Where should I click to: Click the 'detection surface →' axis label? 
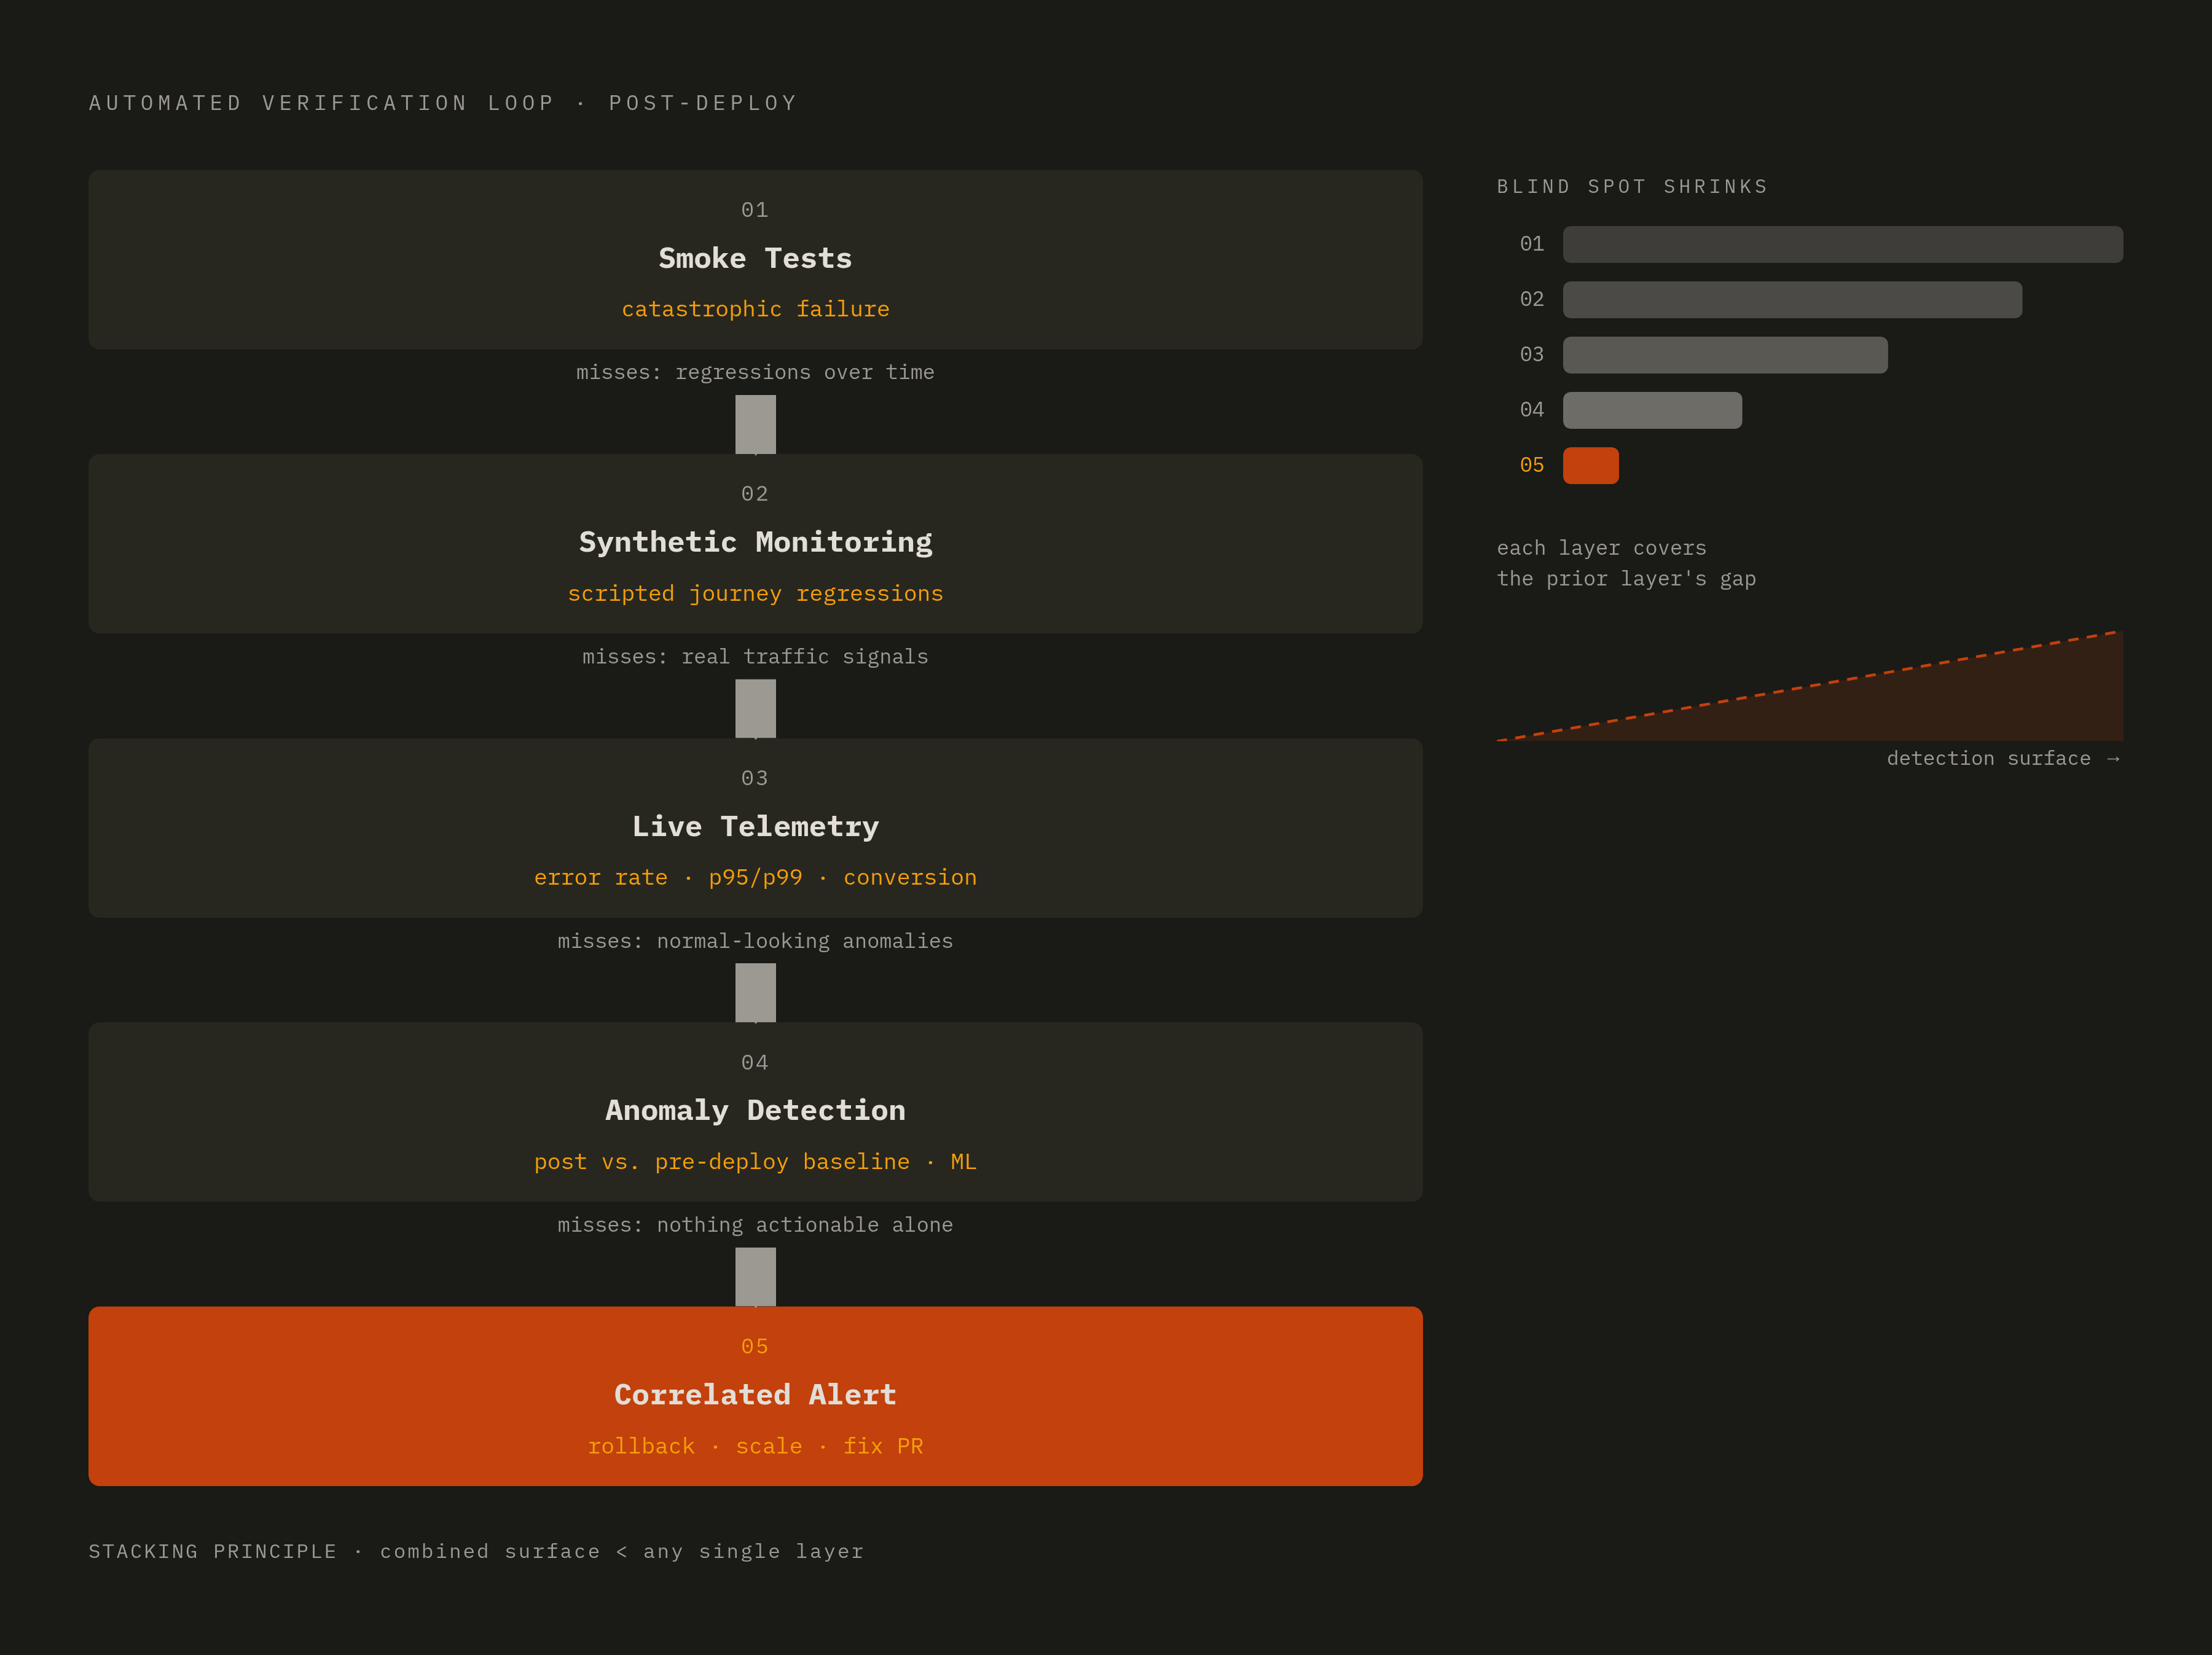[2003, 758]
